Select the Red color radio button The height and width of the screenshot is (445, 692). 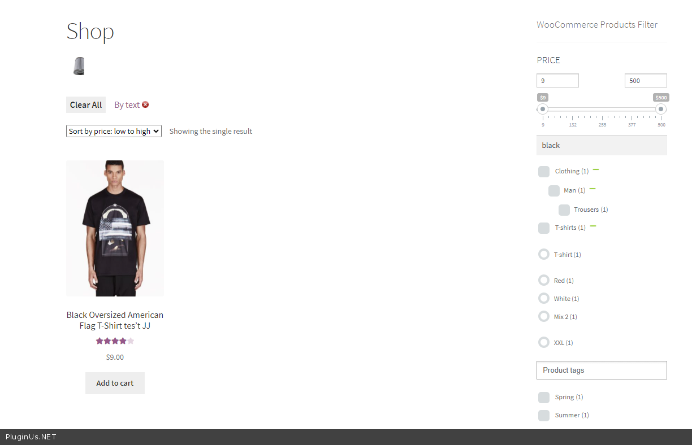coord(544,280)
